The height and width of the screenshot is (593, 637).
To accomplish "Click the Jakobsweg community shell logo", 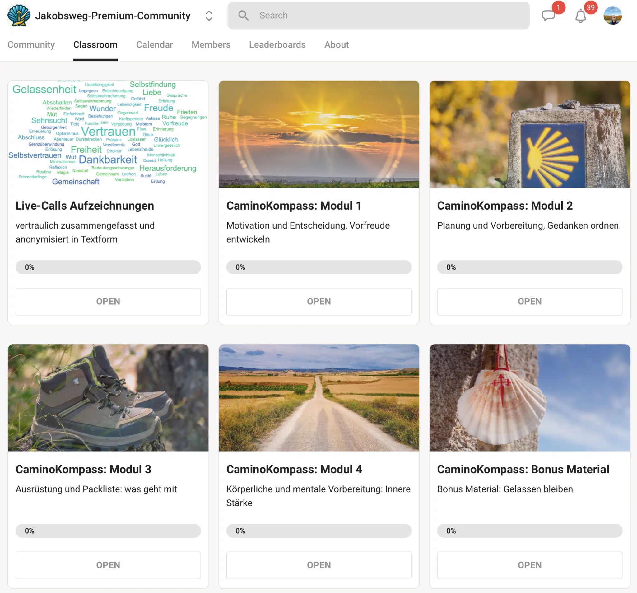I will tap(19, 15).
